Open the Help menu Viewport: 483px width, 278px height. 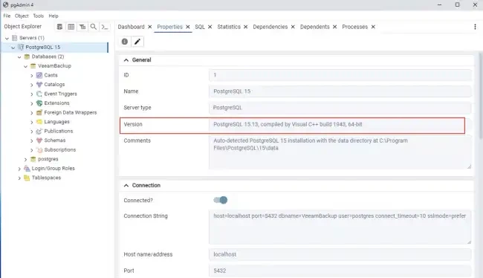tap(54, 16)
